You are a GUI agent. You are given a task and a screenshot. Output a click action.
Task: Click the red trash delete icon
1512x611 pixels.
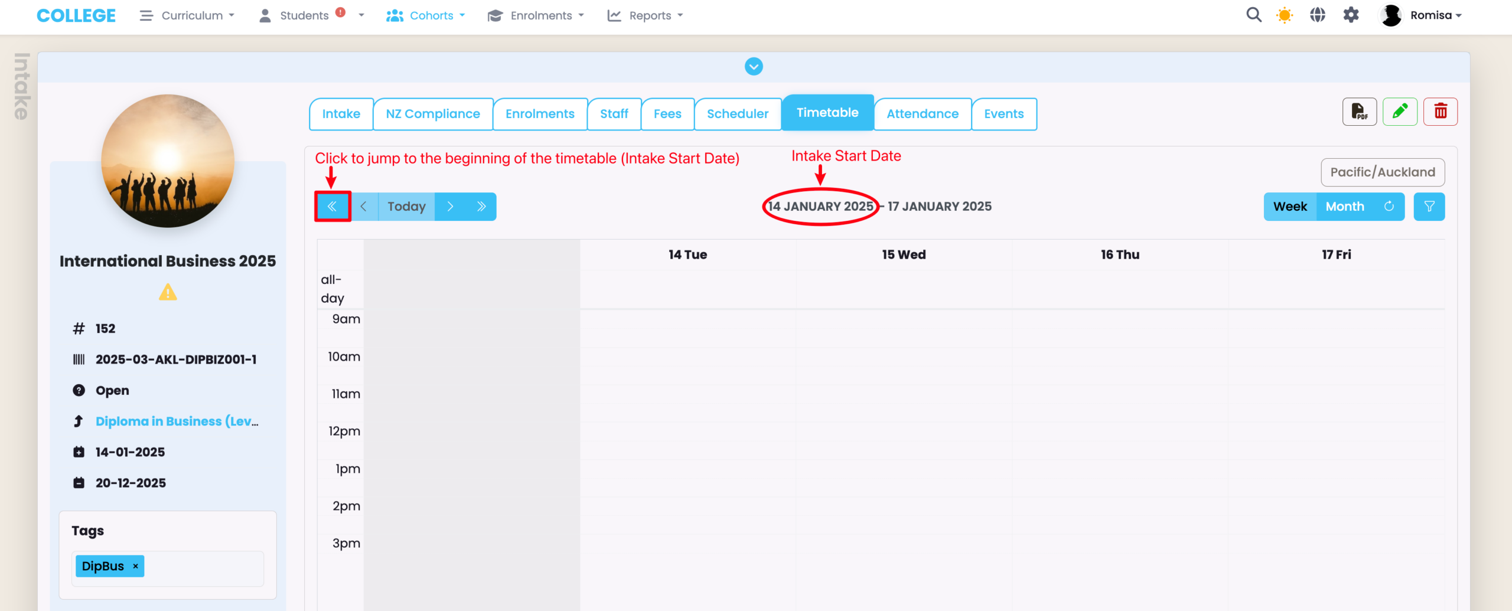(1441, 112)
